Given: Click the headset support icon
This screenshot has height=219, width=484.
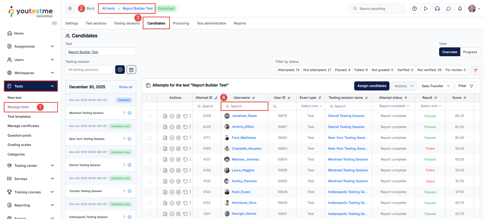Looking at the screenshot, I should coord(437,9).
